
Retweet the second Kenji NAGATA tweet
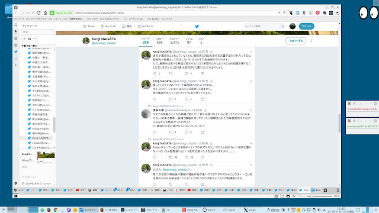click(171, 99)
